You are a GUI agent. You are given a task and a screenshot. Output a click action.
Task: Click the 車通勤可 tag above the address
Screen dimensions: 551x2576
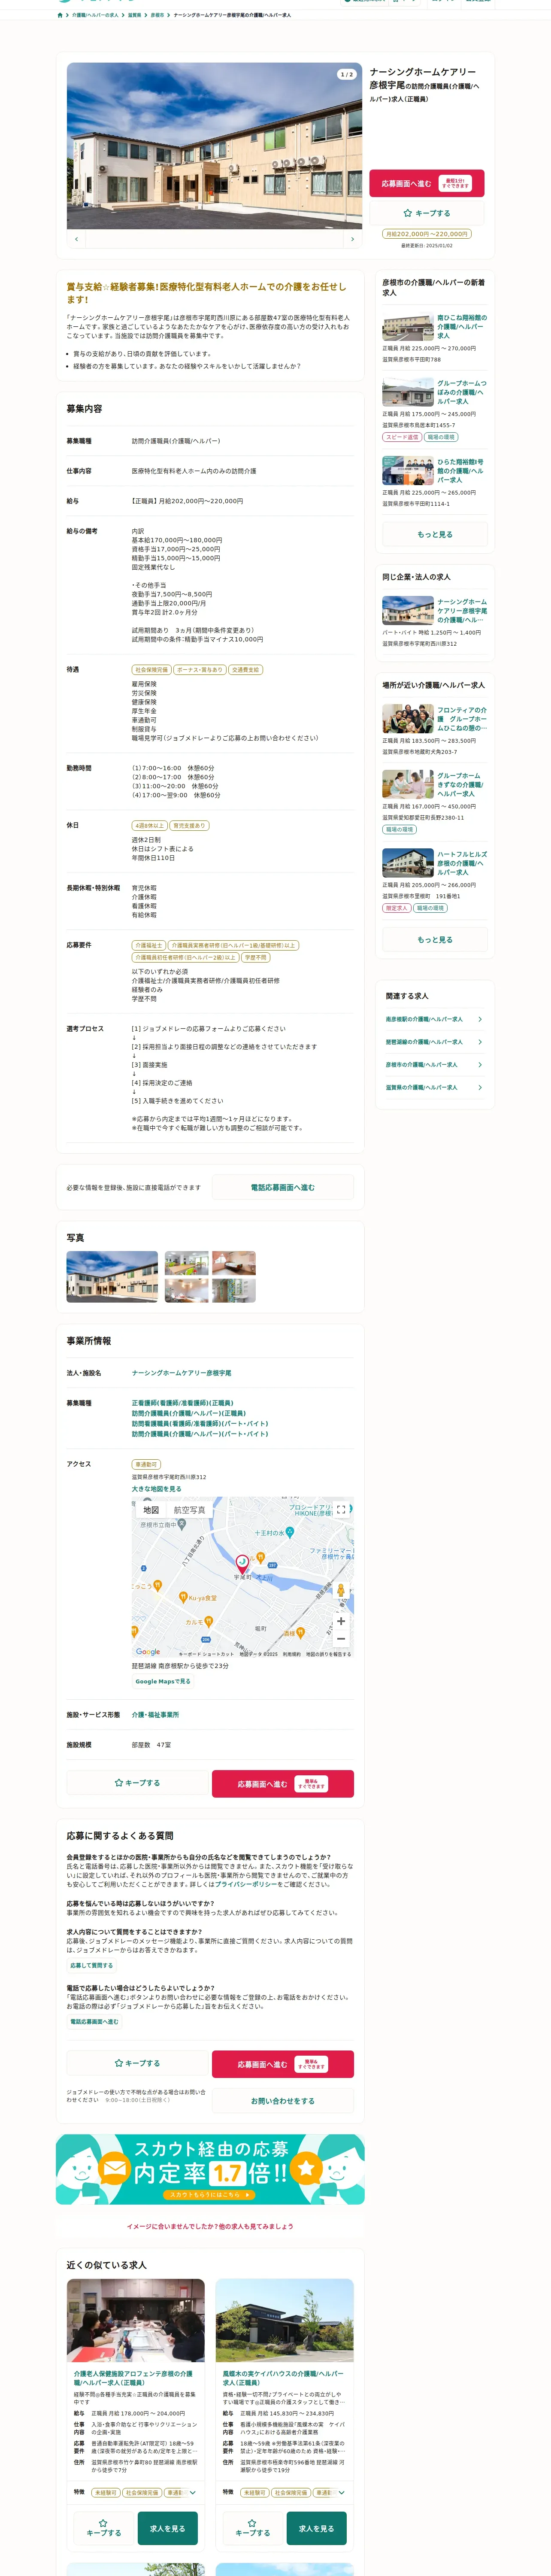pyautogui.click(x=146, y=1464)
